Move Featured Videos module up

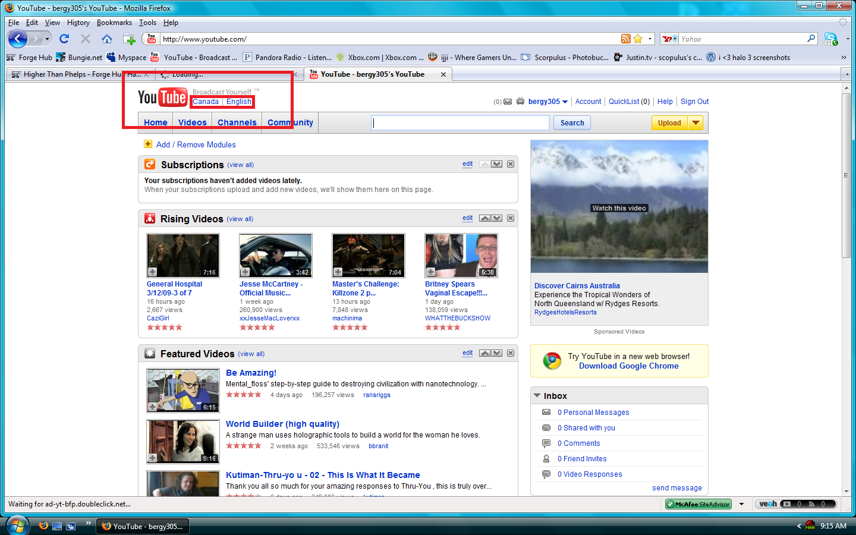tap(485, 353)
